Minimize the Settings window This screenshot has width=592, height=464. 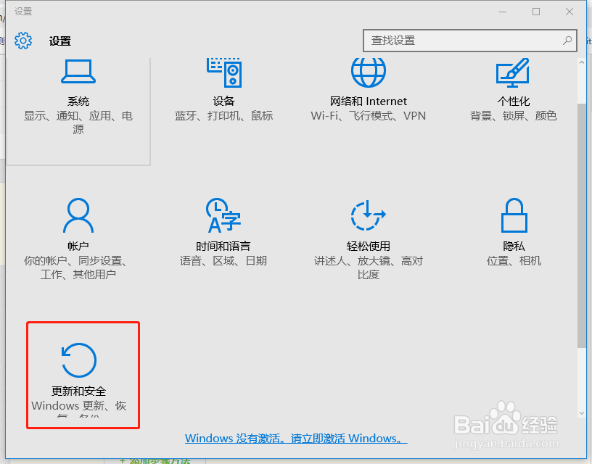pyautogui.click(x=503, y=12)
